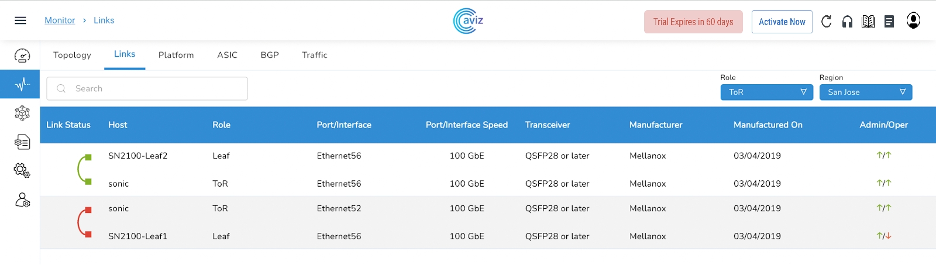Open the documentation book icon

coord(868,22)
